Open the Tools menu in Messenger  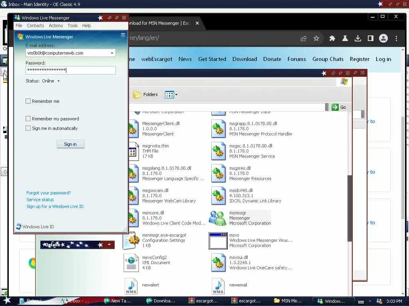tap(73, 25)
